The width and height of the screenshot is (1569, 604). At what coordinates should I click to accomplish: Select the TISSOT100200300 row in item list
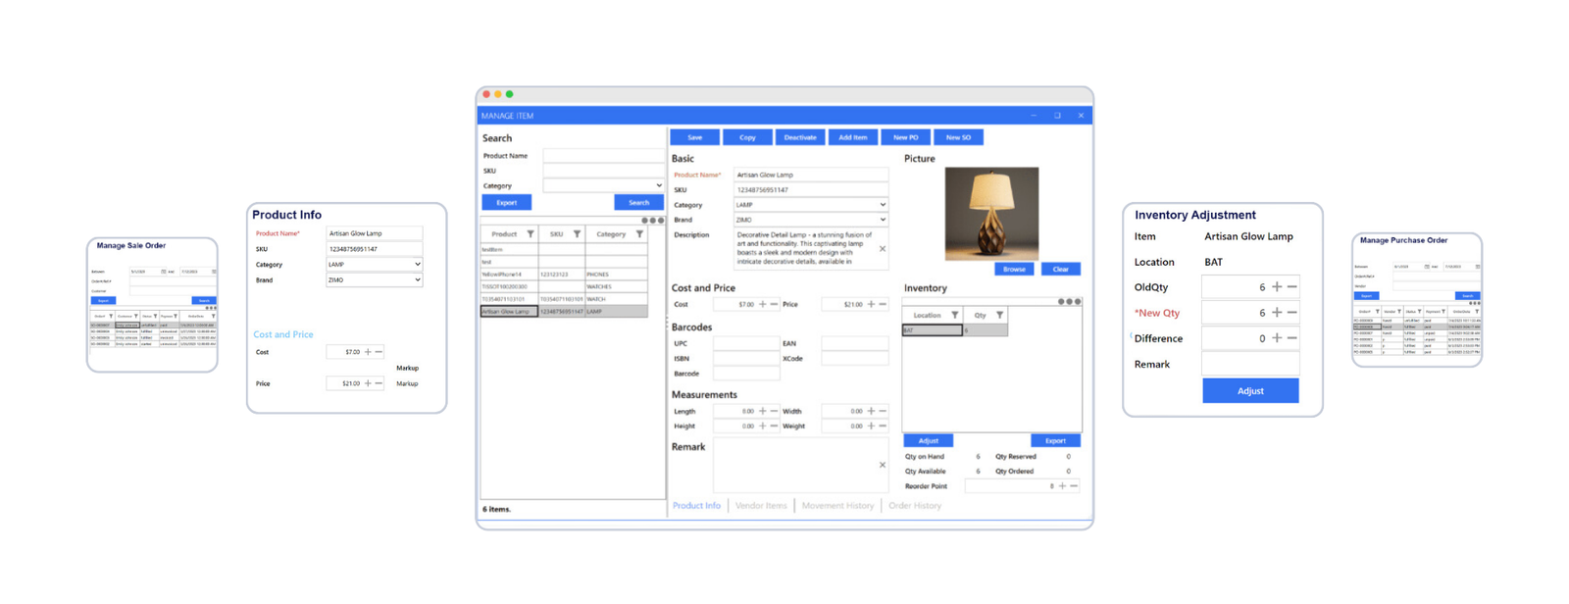pos(564,286)
